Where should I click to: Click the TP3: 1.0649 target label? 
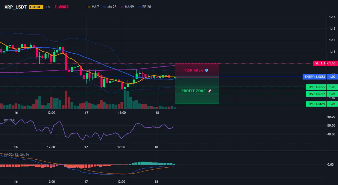[x=316, y=104]
